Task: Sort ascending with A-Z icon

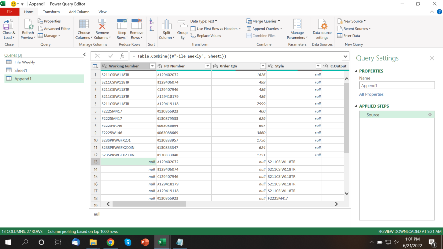Action: tap(152, 21)
